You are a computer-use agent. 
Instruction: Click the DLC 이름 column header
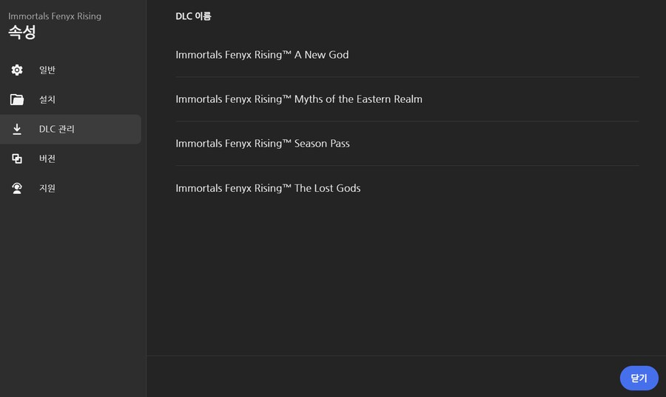tap(193, 16)
